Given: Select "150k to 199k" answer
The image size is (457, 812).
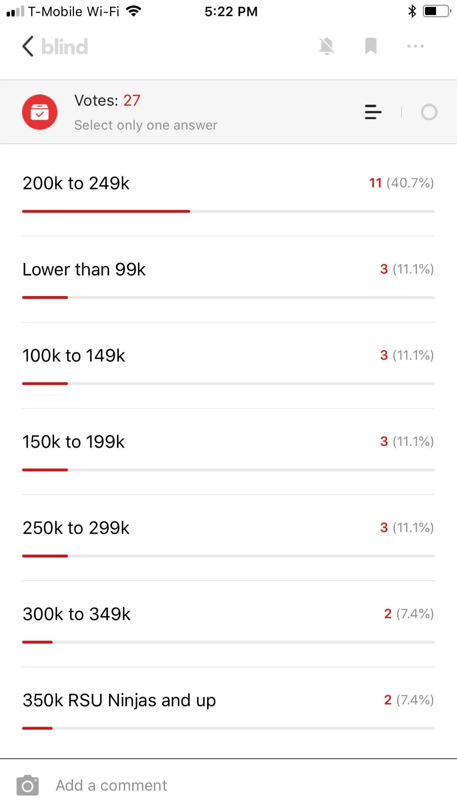Looking at the screenshot, I should [x=74, y=442].
